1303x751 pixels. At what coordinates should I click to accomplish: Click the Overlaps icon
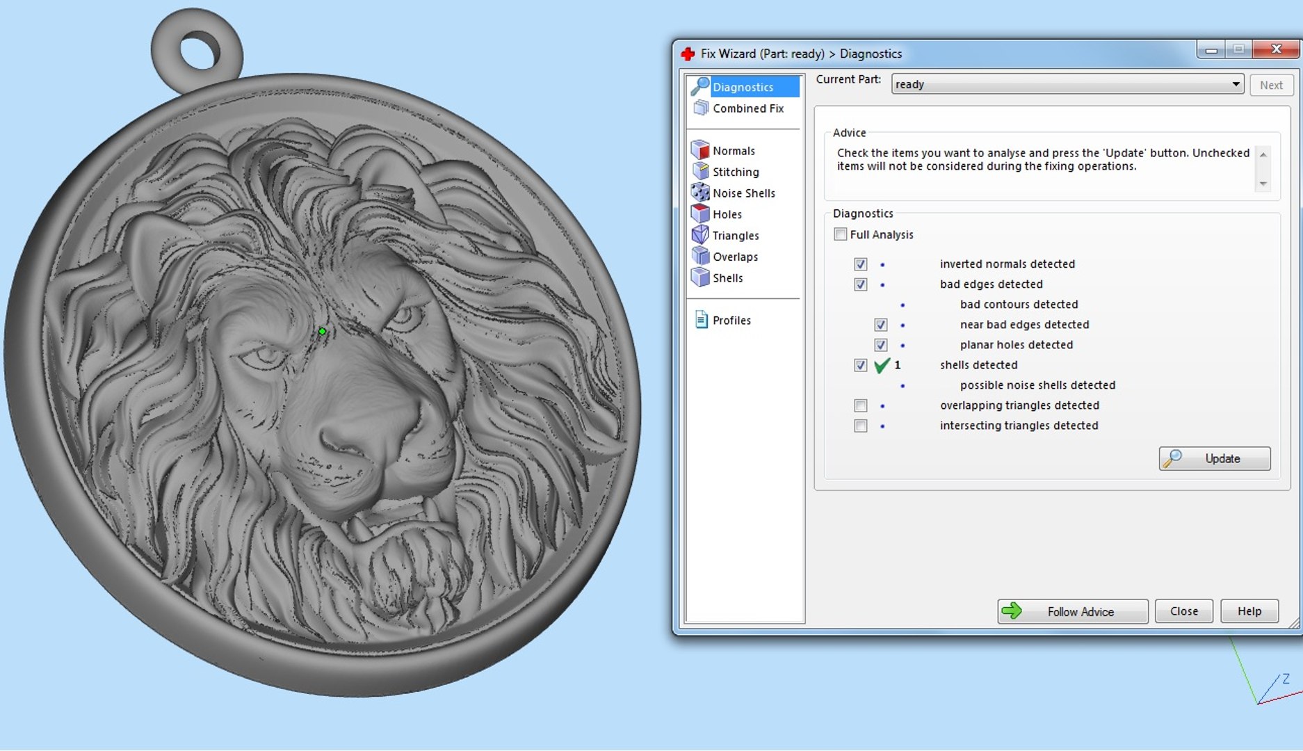tap(700, 256)
